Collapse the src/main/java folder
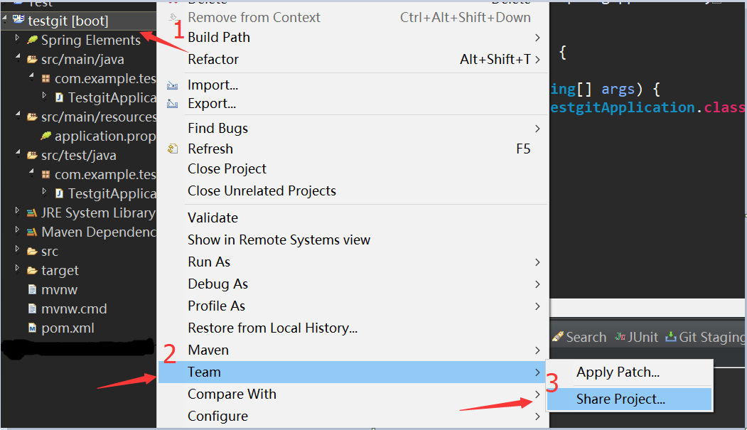 pyautogui.click(x=18, y=58)
